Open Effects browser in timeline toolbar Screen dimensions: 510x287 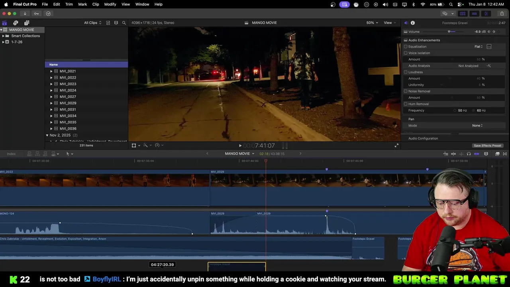pyautogui.click(x=497, y=154)
